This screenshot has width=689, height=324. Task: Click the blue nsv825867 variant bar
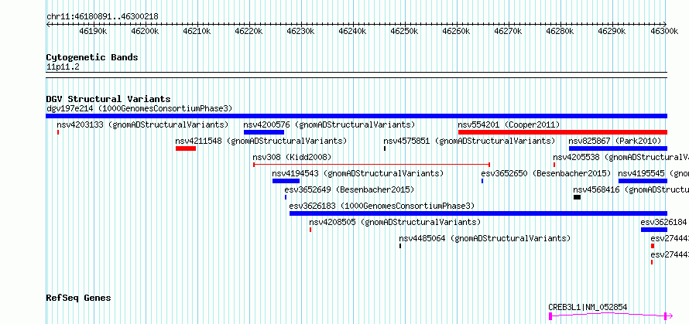click(619, 148)
